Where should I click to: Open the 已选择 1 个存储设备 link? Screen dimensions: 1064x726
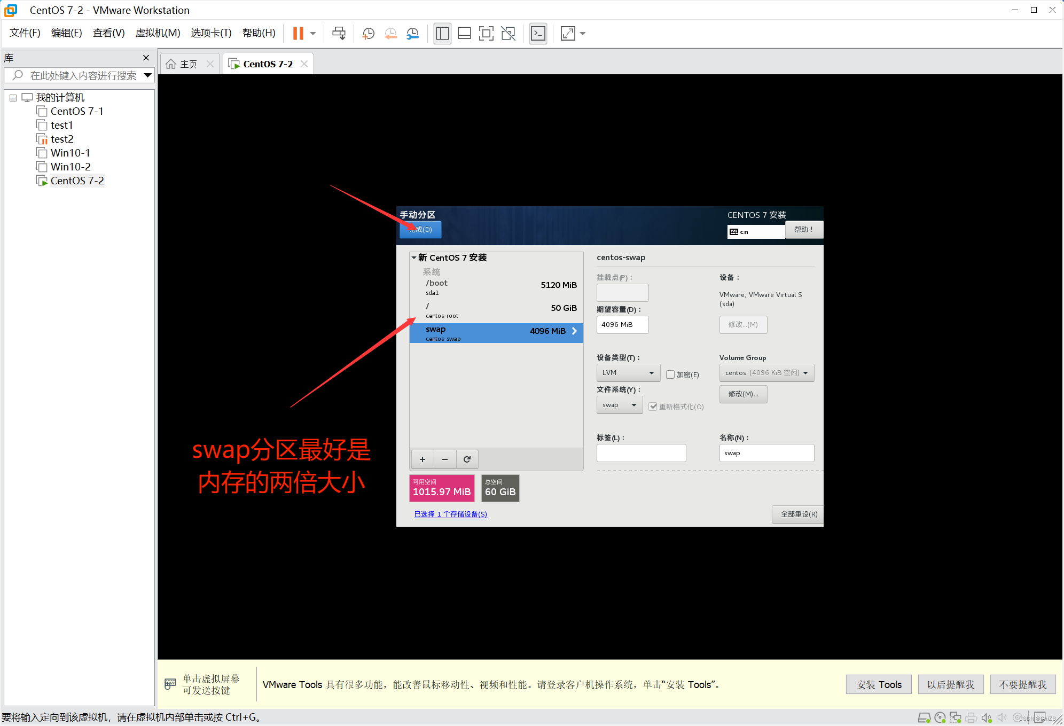[x=450, y=514]
